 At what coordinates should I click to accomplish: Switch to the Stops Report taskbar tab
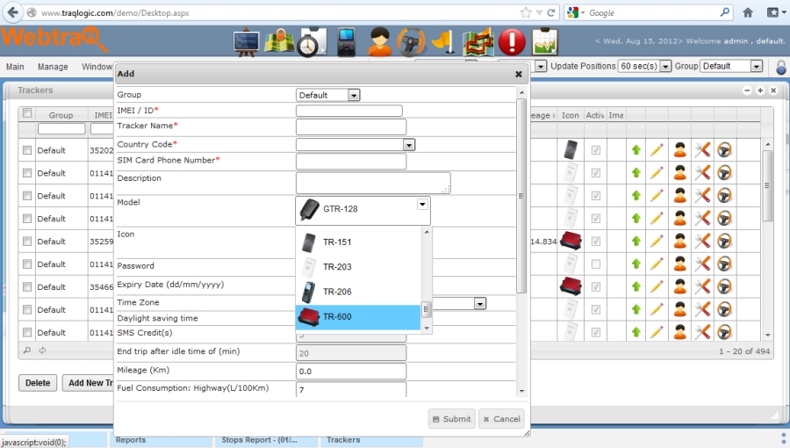(x=267, y=440)
